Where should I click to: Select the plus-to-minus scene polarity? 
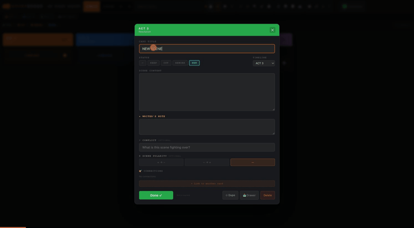click(161, 162)
